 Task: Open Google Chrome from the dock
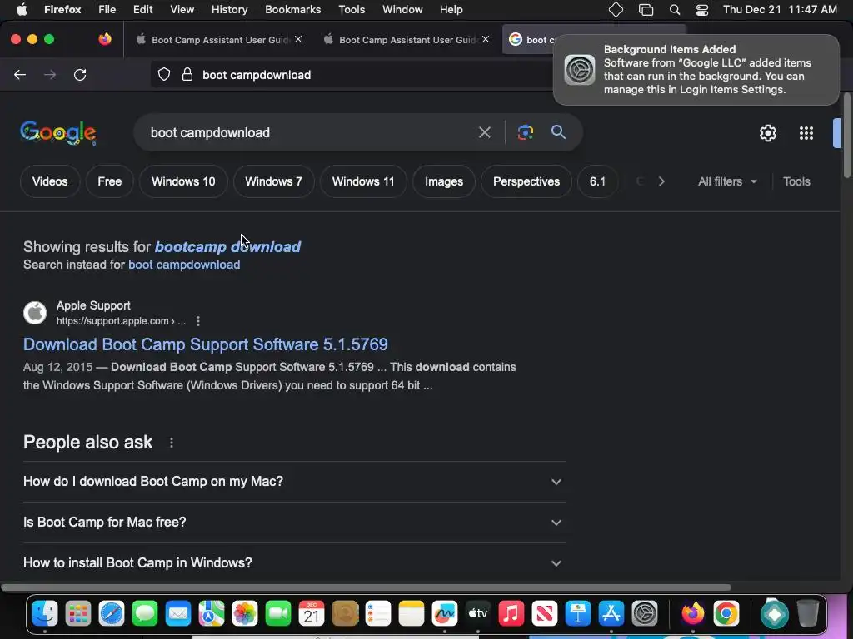726,614
